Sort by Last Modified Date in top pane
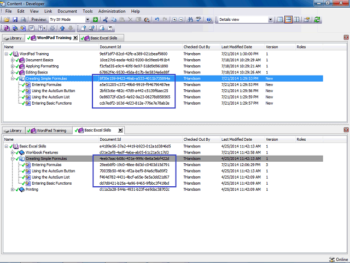This screenshot has width=350, height=263. pyautogui.click(x=242, y=47)
